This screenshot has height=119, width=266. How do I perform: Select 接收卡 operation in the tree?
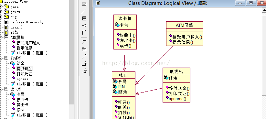22,100
